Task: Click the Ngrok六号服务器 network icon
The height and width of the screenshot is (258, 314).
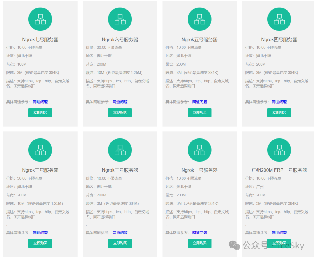Action: coord(120,19)
